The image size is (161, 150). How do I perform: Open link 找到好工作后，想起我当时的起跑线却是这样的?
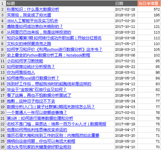point(49,84)
